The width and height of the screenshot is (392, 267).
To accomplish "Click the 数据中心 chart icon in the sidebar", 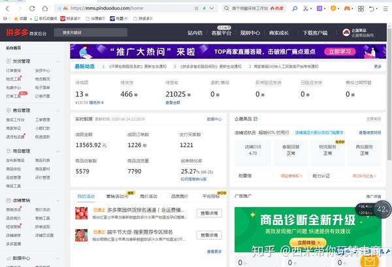I will click(x=8, y=258).
